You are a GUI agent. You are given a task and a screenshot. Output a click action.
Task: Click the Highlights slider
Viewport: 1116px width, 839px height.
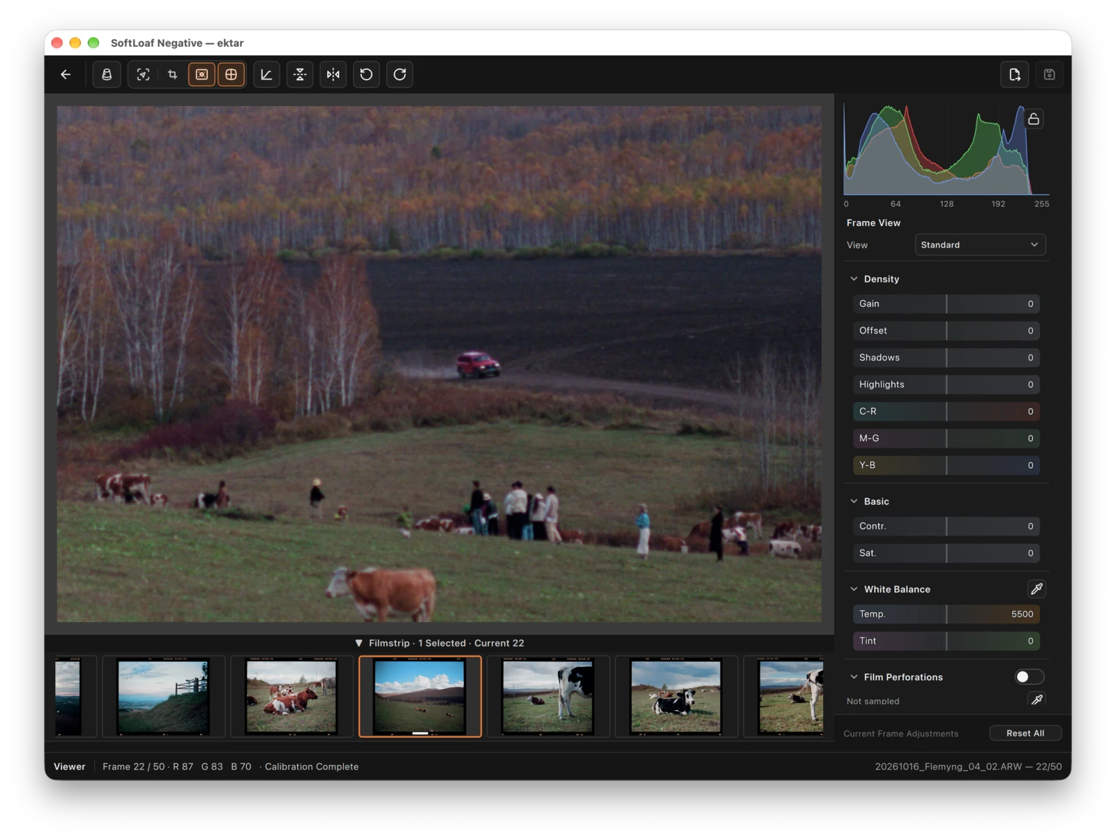[x=947, y=385]
